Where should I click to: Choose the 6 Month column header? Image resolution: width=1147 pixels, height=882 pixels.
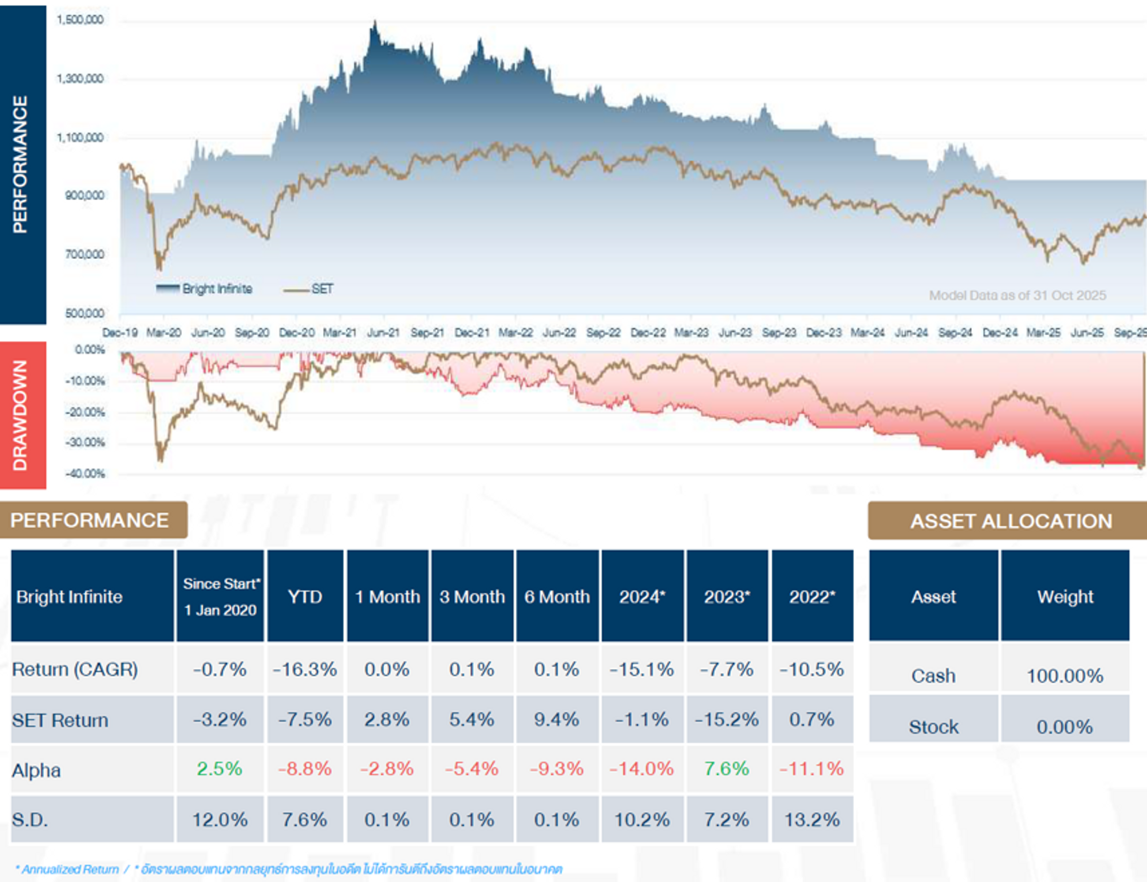557,597
